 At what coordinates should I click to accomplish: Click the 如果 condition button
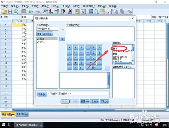42,94
